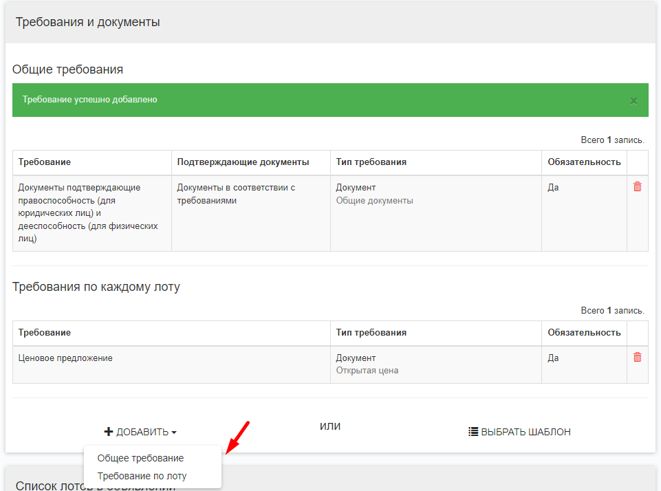Click Обязательность header in the lot requirements table
The image size is (661, 491).
pyautogui.click(x=584, y=332)
